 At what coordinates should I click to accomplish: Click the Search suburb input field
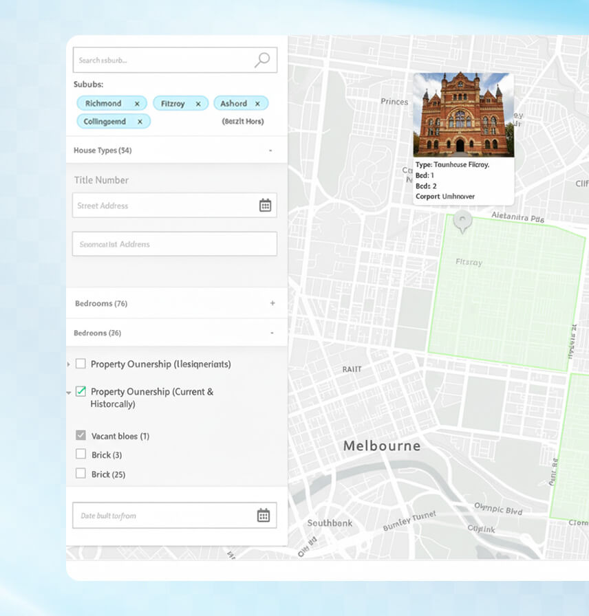coord(162,60)
